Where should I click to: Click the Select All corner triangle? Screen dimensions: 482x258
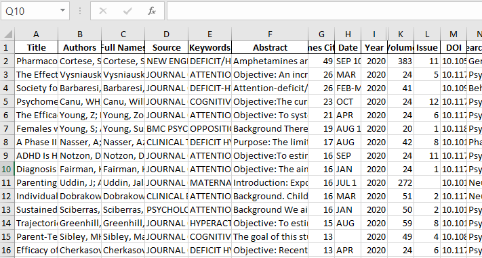coord(8,34)
